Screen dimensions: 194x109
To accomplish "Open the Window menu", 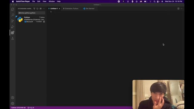I will [52, 2].
